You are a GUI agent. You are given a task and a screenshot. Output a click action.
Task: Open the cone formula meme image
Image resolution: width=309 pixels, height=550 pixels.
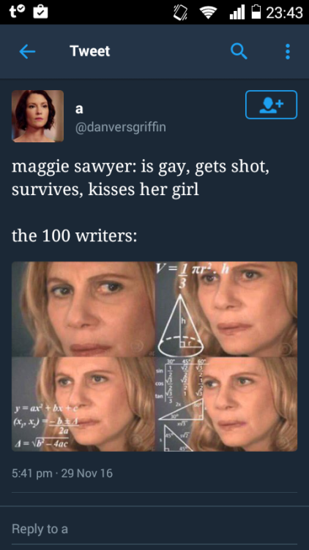(227, 309)
